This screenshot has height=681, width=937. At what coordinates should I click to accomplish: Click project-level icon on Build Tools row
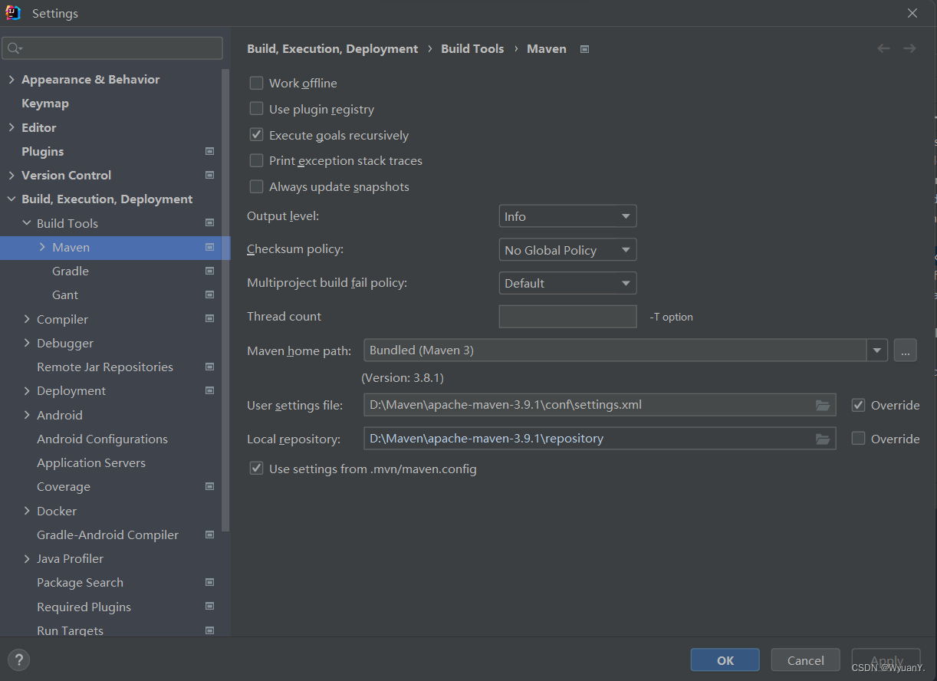(209, 223)
